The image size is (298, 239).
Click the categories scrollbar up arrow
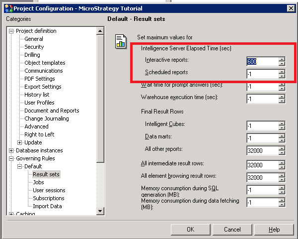click(x=100, y=31)
